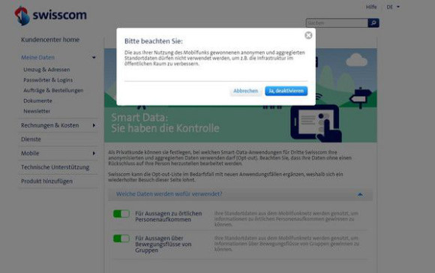This screenshot has height=273, width=435.
Task: Expand the Mobile submenu arrow
Action: pyautogui.click(x=94, y=153)
